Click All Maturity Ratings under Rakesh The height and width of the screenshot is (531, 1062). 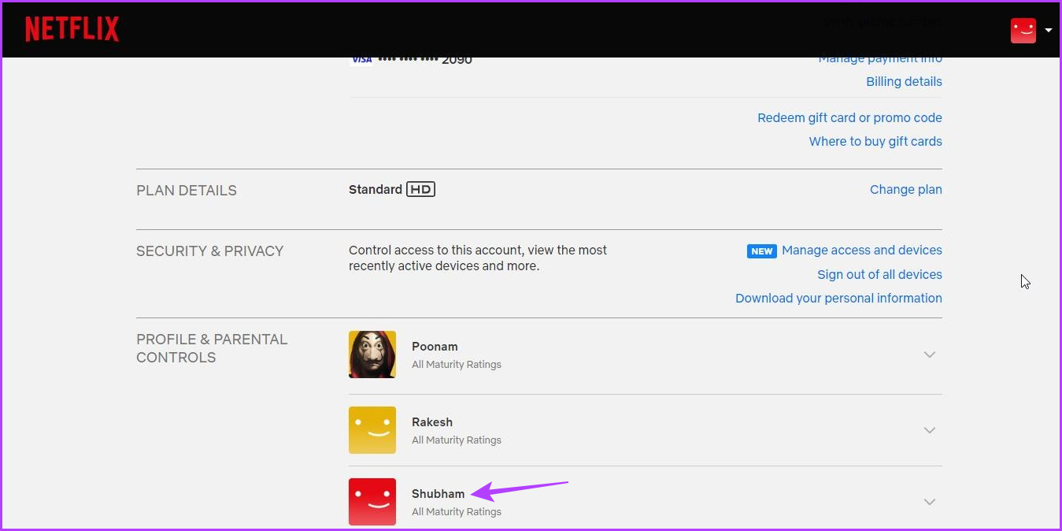[457, 440]
